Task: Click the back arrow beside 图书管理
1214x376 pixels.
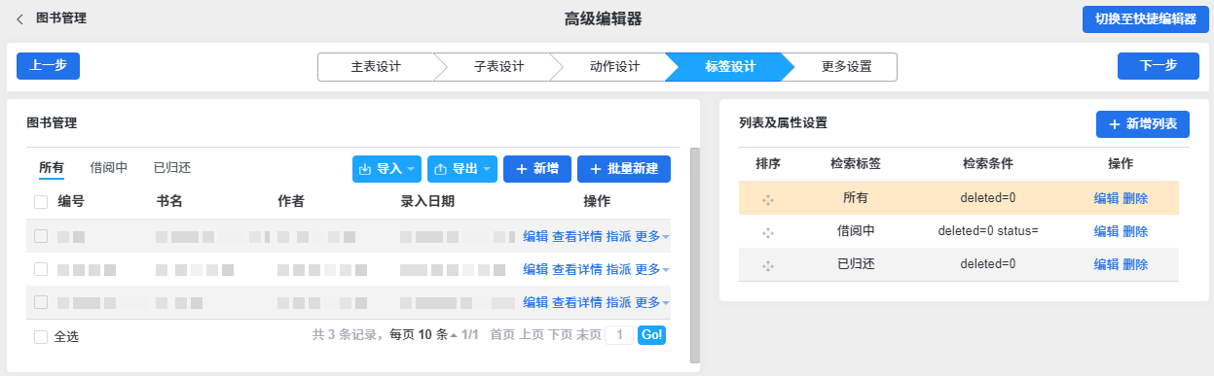Action: tap(19, 18)
